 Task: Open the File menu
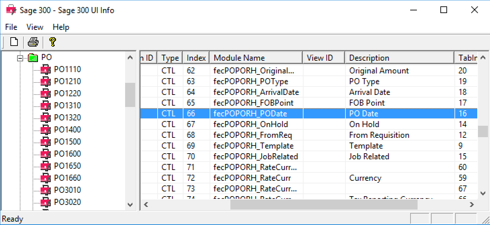click(x=11, y=27)
